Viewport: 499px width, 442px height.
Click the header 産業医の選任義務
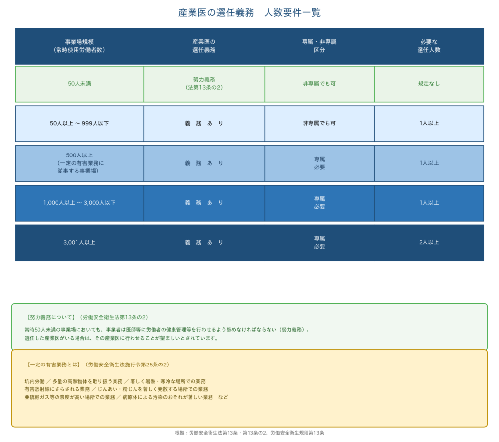click(x=204, y=45)
